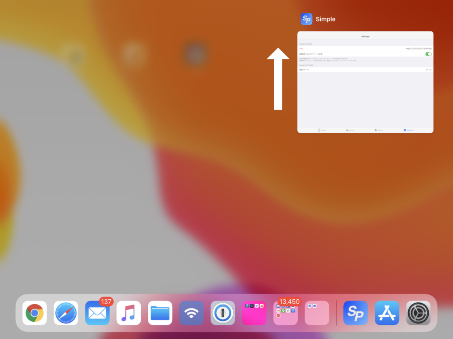
Task: Click the HOME SETTINGS section header
Action: tap(306, 44)
